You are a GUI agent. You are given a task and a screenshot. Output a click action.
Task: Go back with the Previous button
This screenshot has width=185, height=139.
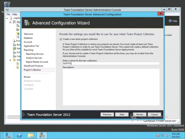point(107,114)
